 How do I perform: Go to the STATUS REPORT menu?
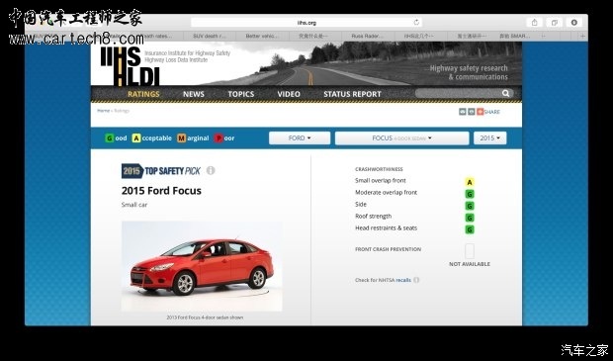pyautogui.click(x=352, y=94)
